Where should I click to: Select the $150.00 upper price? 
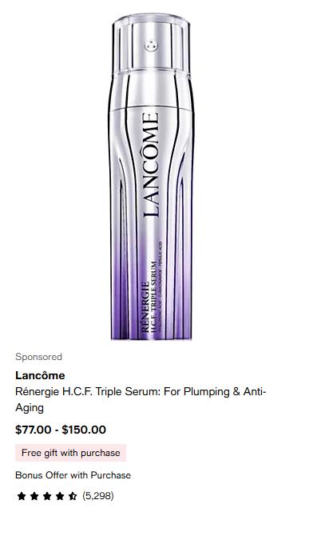(x=84, y=430)
